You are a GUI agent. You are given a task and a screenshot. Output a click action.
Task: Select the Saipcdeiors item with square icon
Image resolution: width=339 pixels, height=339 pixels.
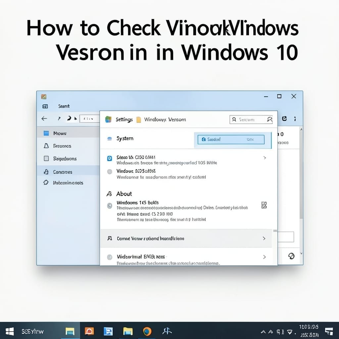point(68,159)
